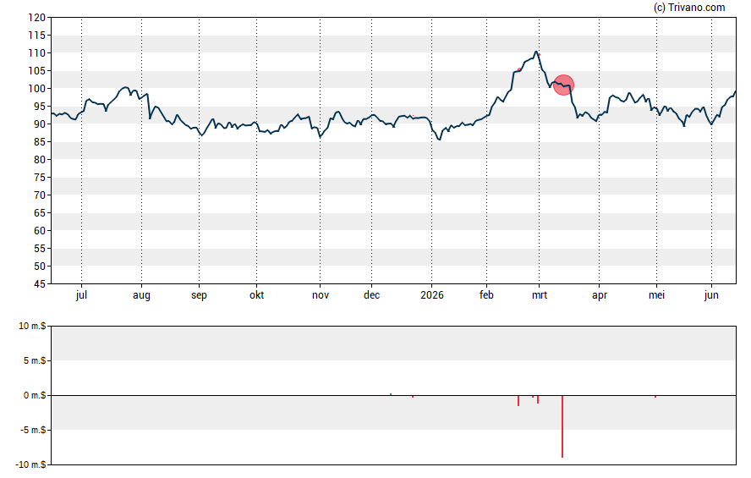Select the 'aug' month label
This screenshot has width=751, height=478.
point(141,295)
